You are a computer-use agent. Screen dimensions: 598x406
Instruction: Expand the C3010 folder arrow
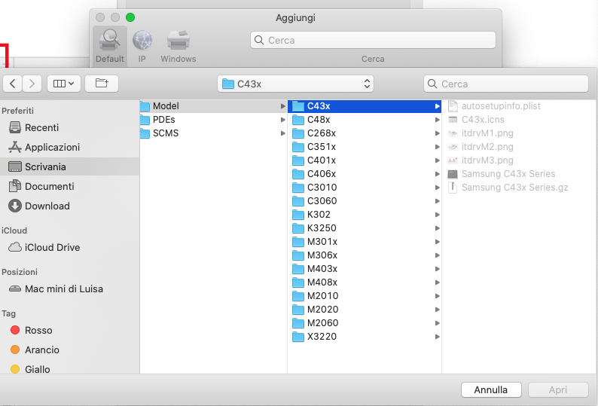437,188
